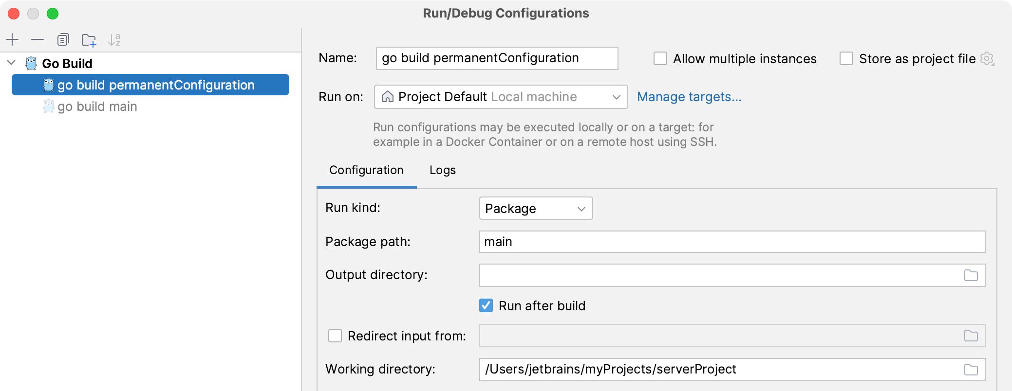1012x391 pixels.
Task: Open the Run on target dropdown
Action: pos(501,97)
